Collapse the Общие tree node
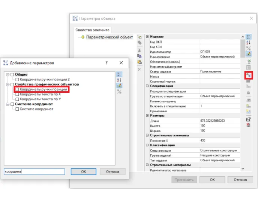Viewport: 258px width, 201px height. point(7,75)
